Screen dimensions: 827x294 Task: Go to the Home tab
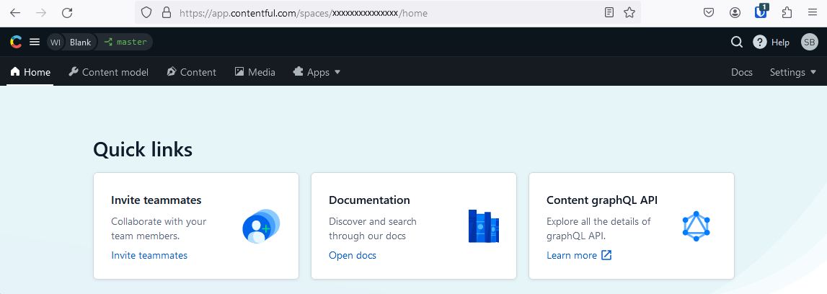click(30, 72)
